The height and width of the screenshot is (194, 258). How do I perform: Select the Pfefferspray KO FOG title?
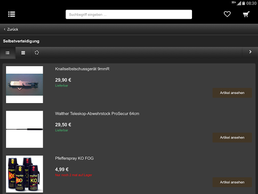[74, 158]
